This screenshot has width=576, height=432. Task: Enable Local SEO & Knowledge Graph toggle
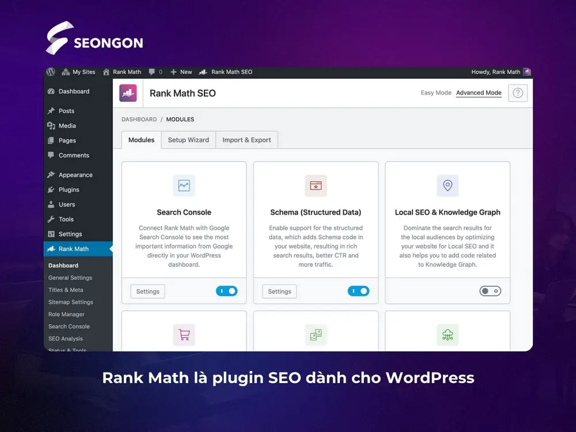pyautogui.click(x=490, y=291)
